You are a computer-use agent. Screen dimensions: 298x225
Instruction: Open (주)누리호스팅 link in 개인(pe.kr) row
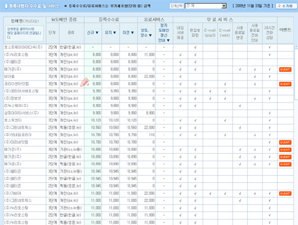(16, 55)
